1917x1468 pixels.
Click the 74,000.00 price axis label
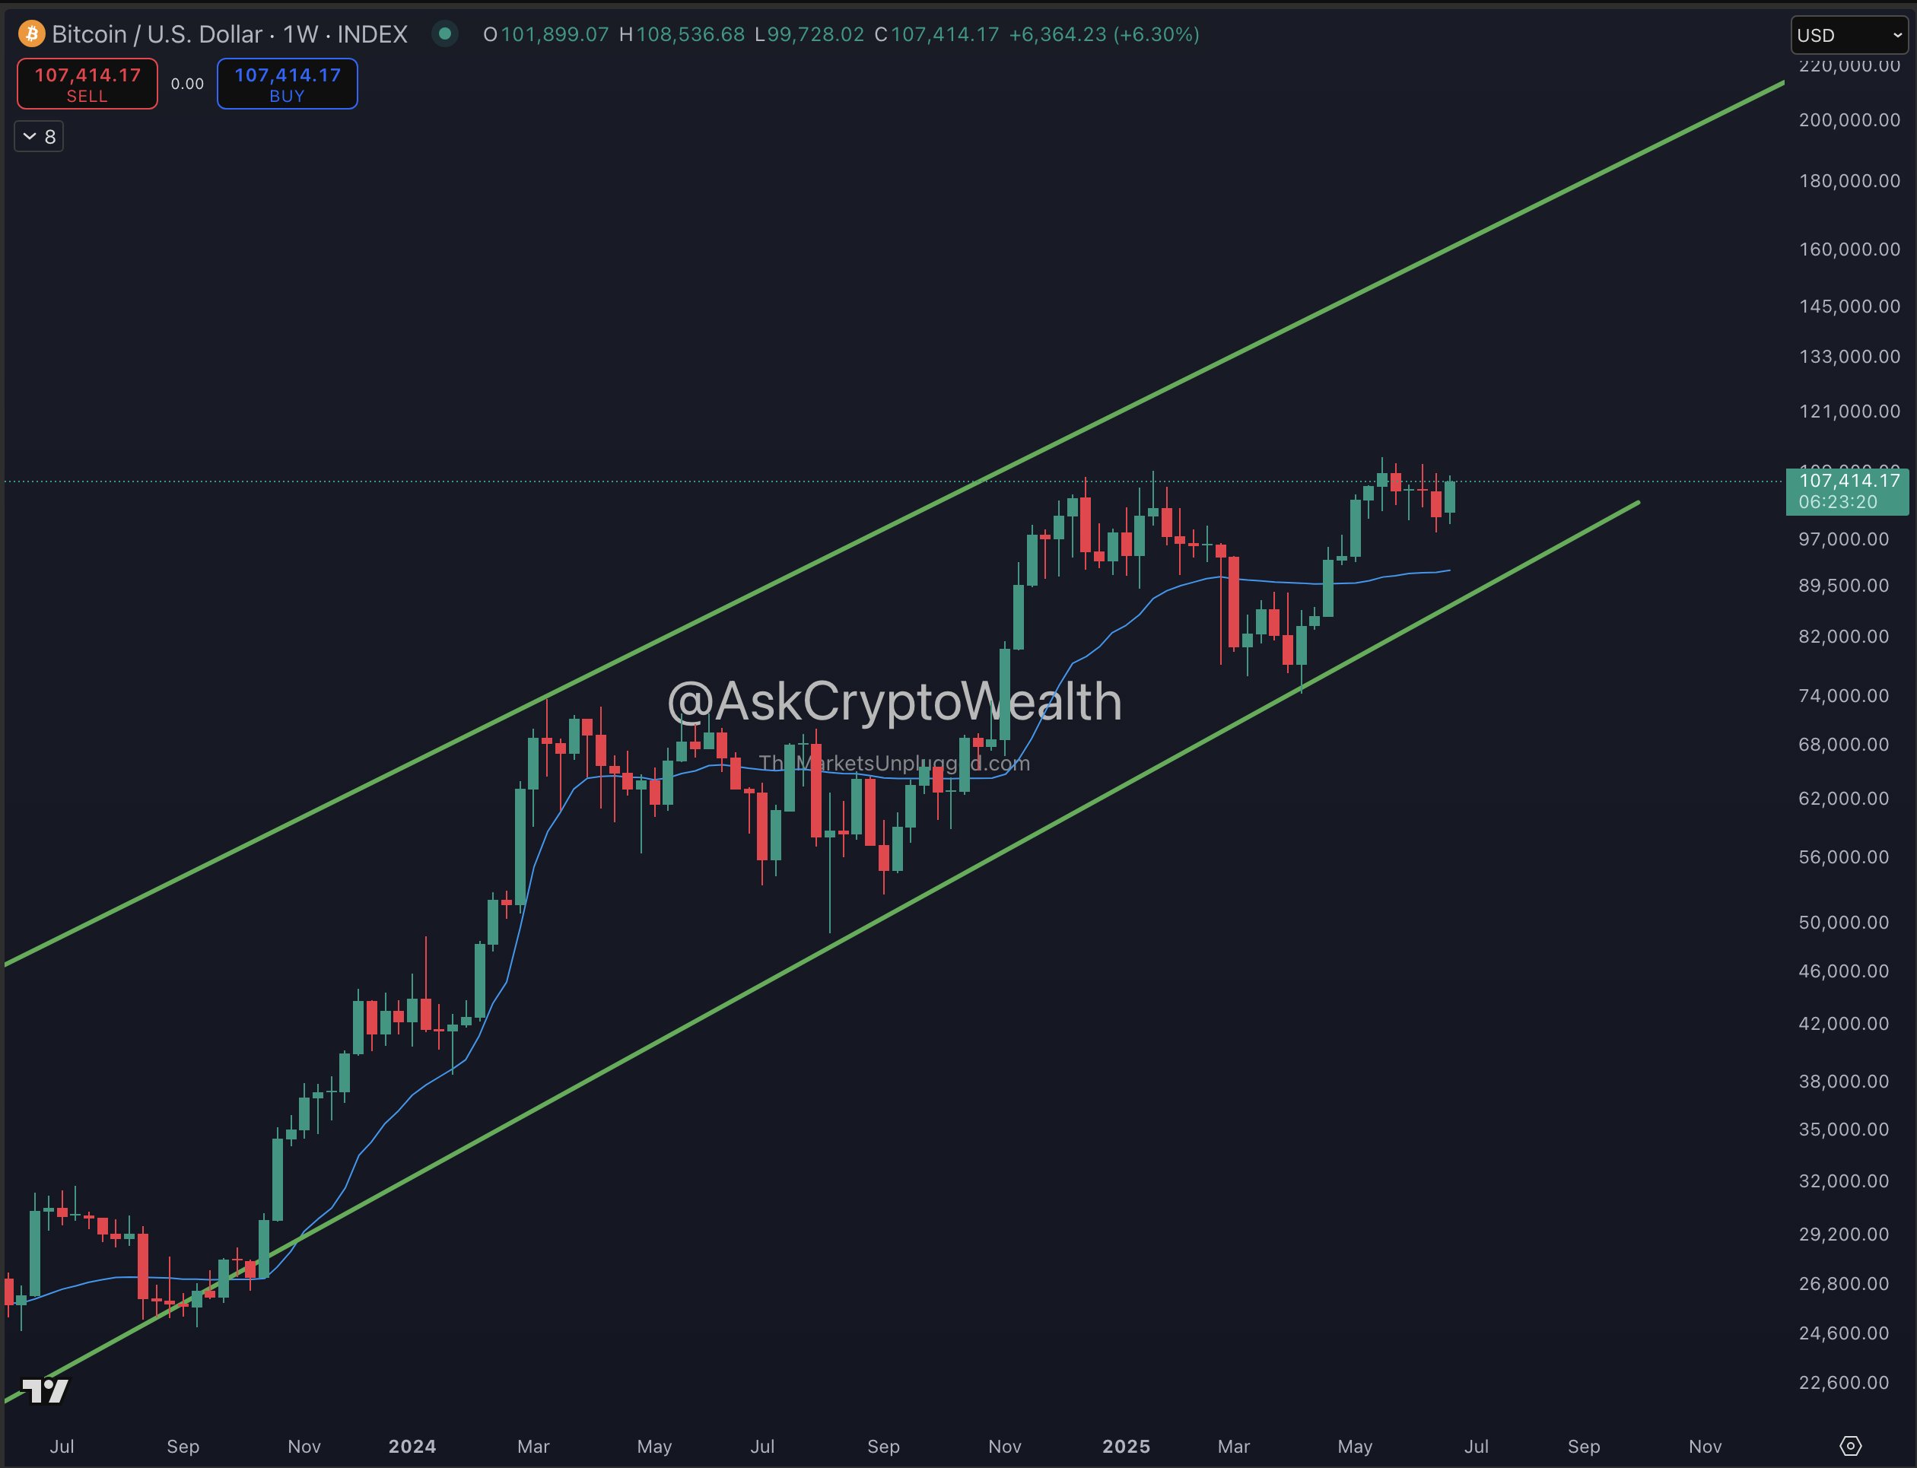point(1844,695)
